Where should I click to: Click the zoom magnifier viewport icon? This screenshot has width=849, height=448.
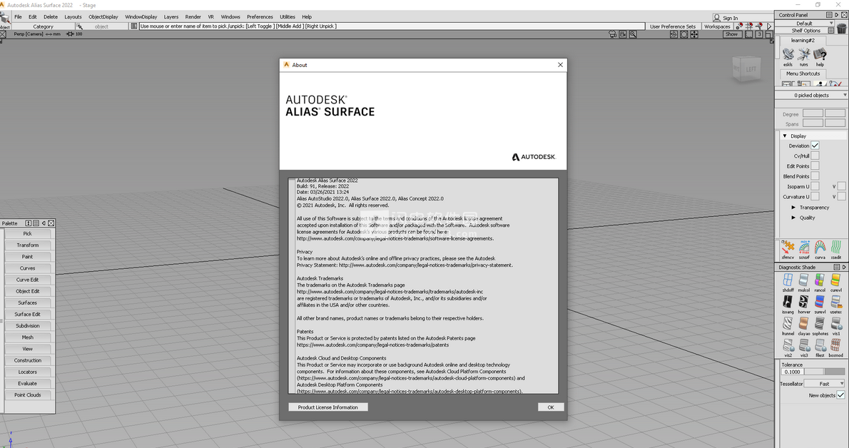pos(633,34)
